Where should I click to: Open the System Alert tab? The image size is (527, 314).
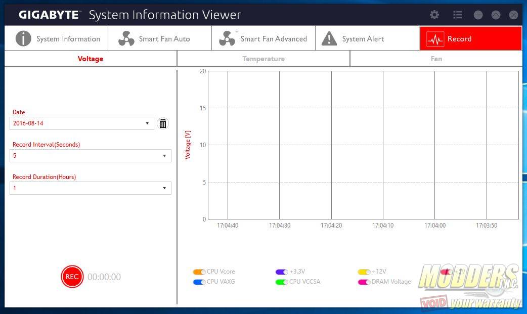tap(367, 38)
